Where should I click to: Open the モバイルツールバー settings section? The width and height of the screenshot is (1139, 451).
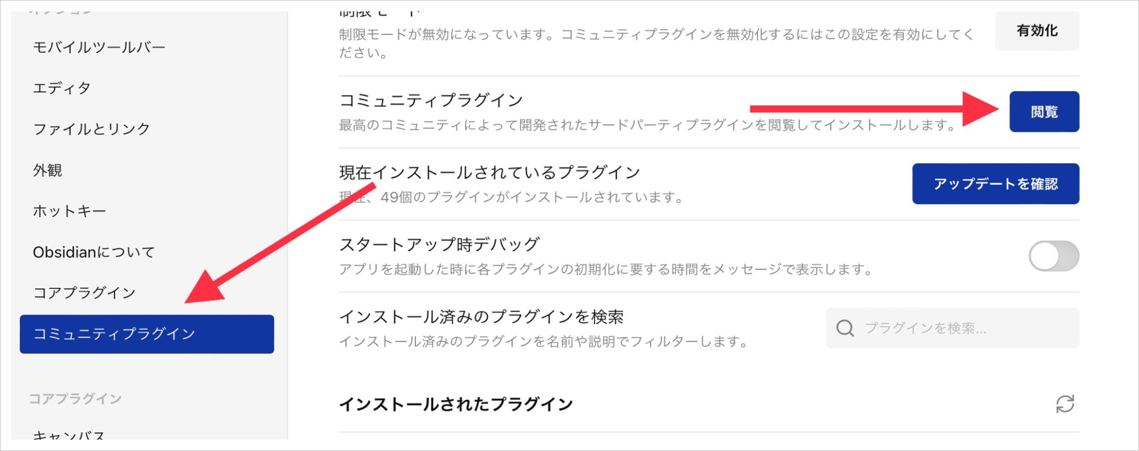(99, 47)
